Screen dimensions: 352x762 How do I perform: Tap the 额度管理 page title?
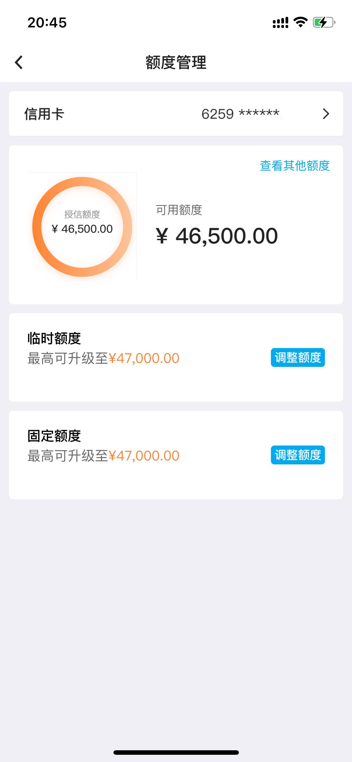pos(176,62)
